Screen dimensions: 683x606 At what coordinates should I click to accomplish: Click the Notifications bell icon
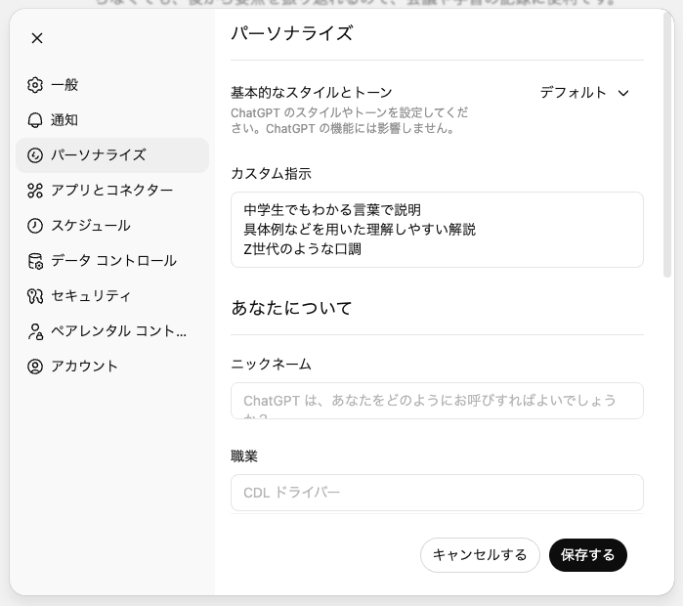point(35,120)
